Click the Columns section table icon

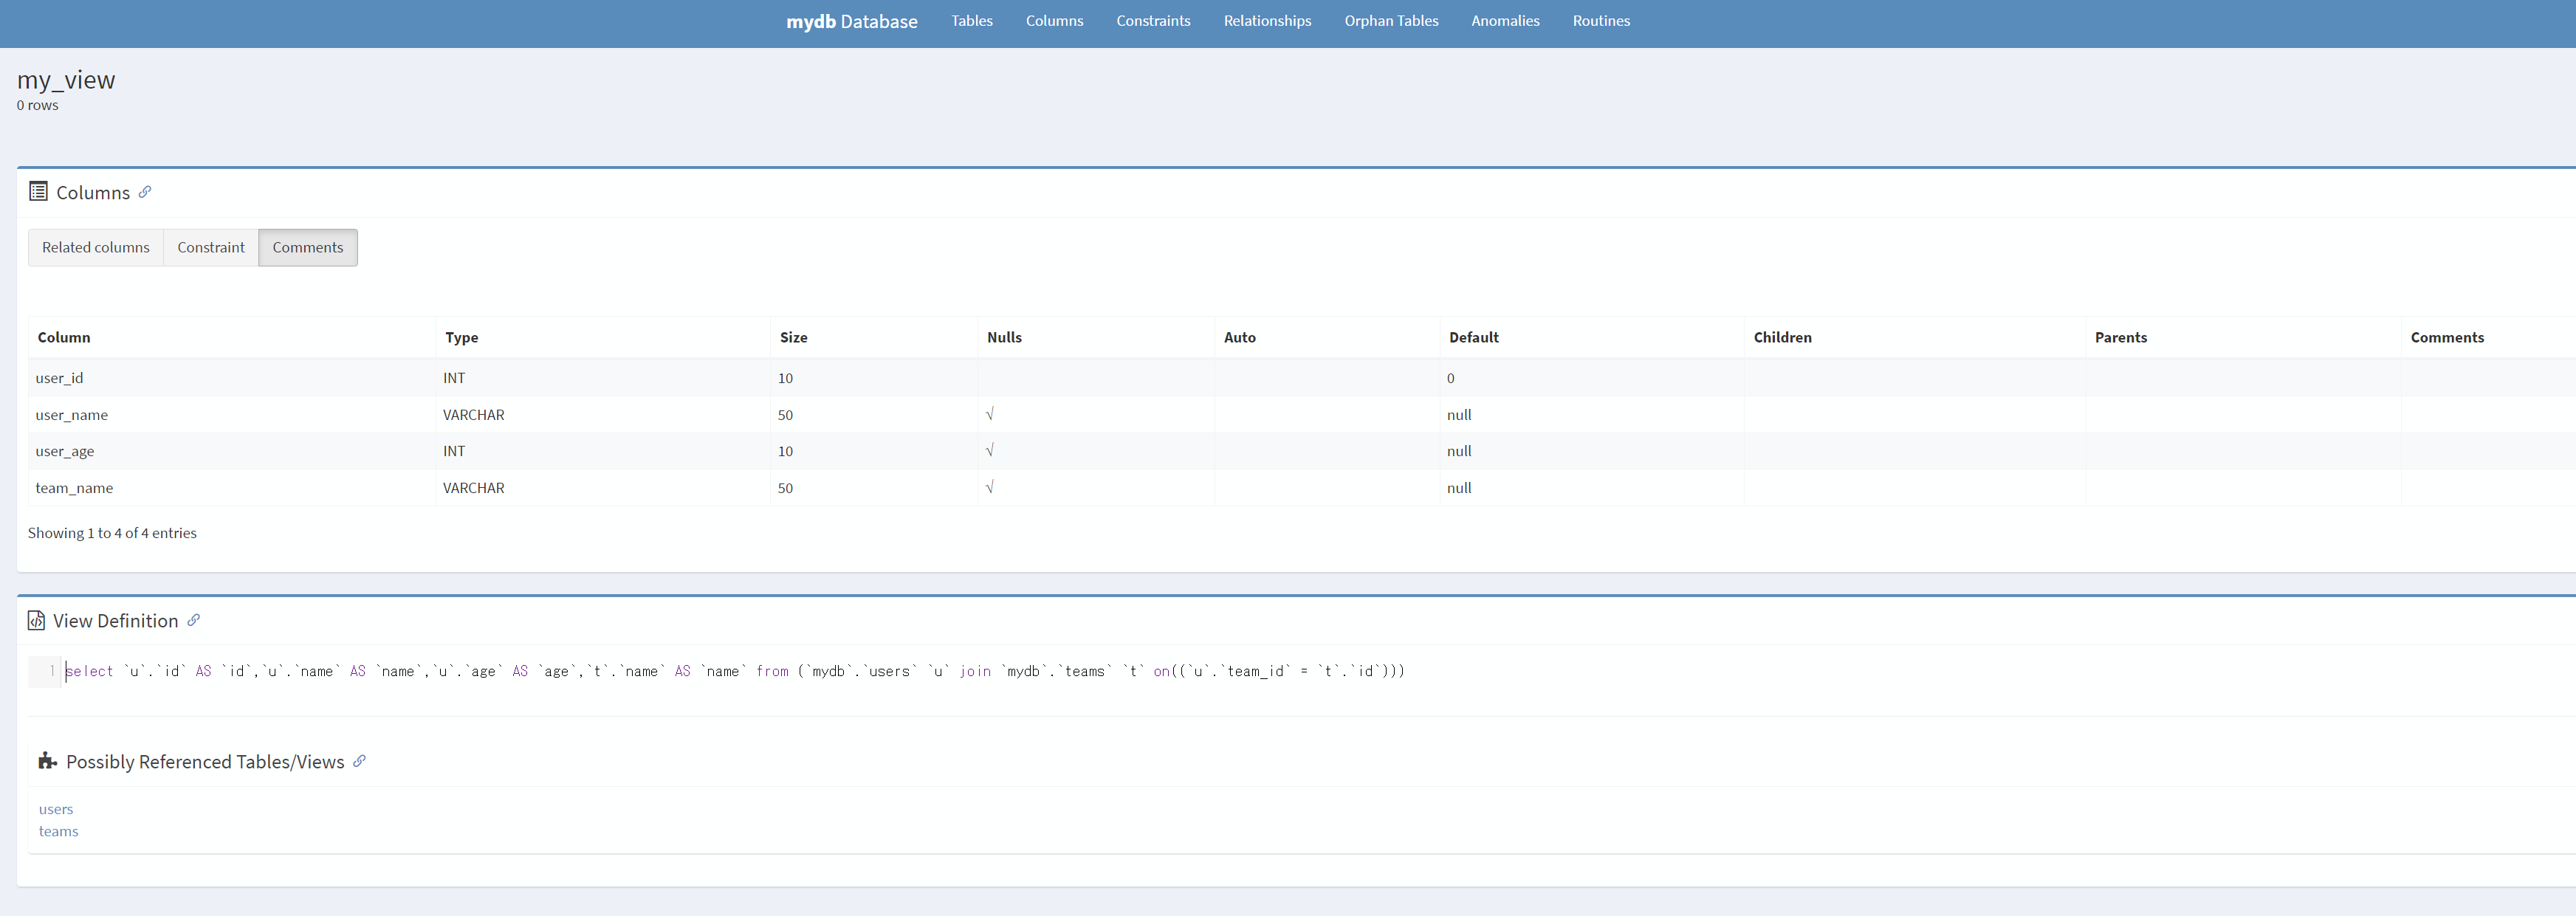(x=38, y=191)
